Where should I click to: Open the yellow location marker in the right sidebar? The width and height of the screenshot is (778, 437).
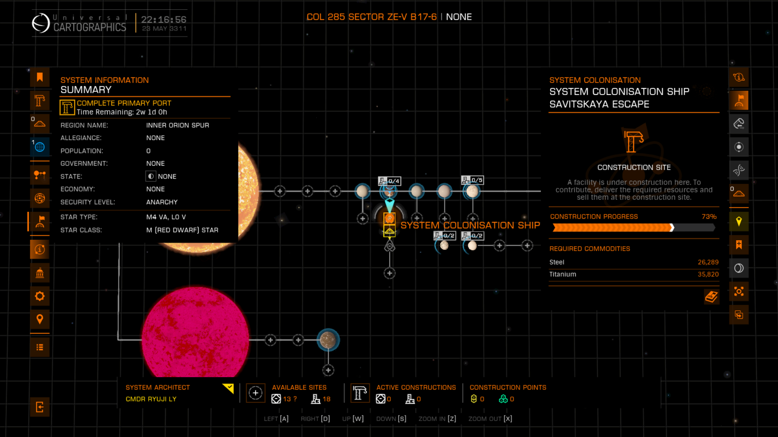pos(739,221)
